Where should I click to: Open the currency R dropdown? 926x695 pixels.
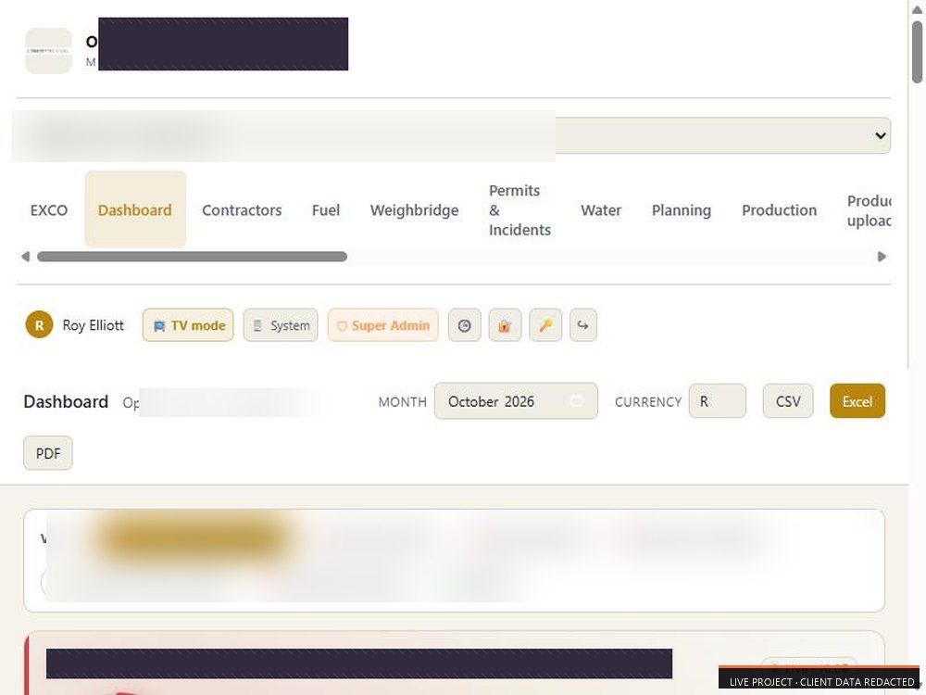[x=717, y=401]
